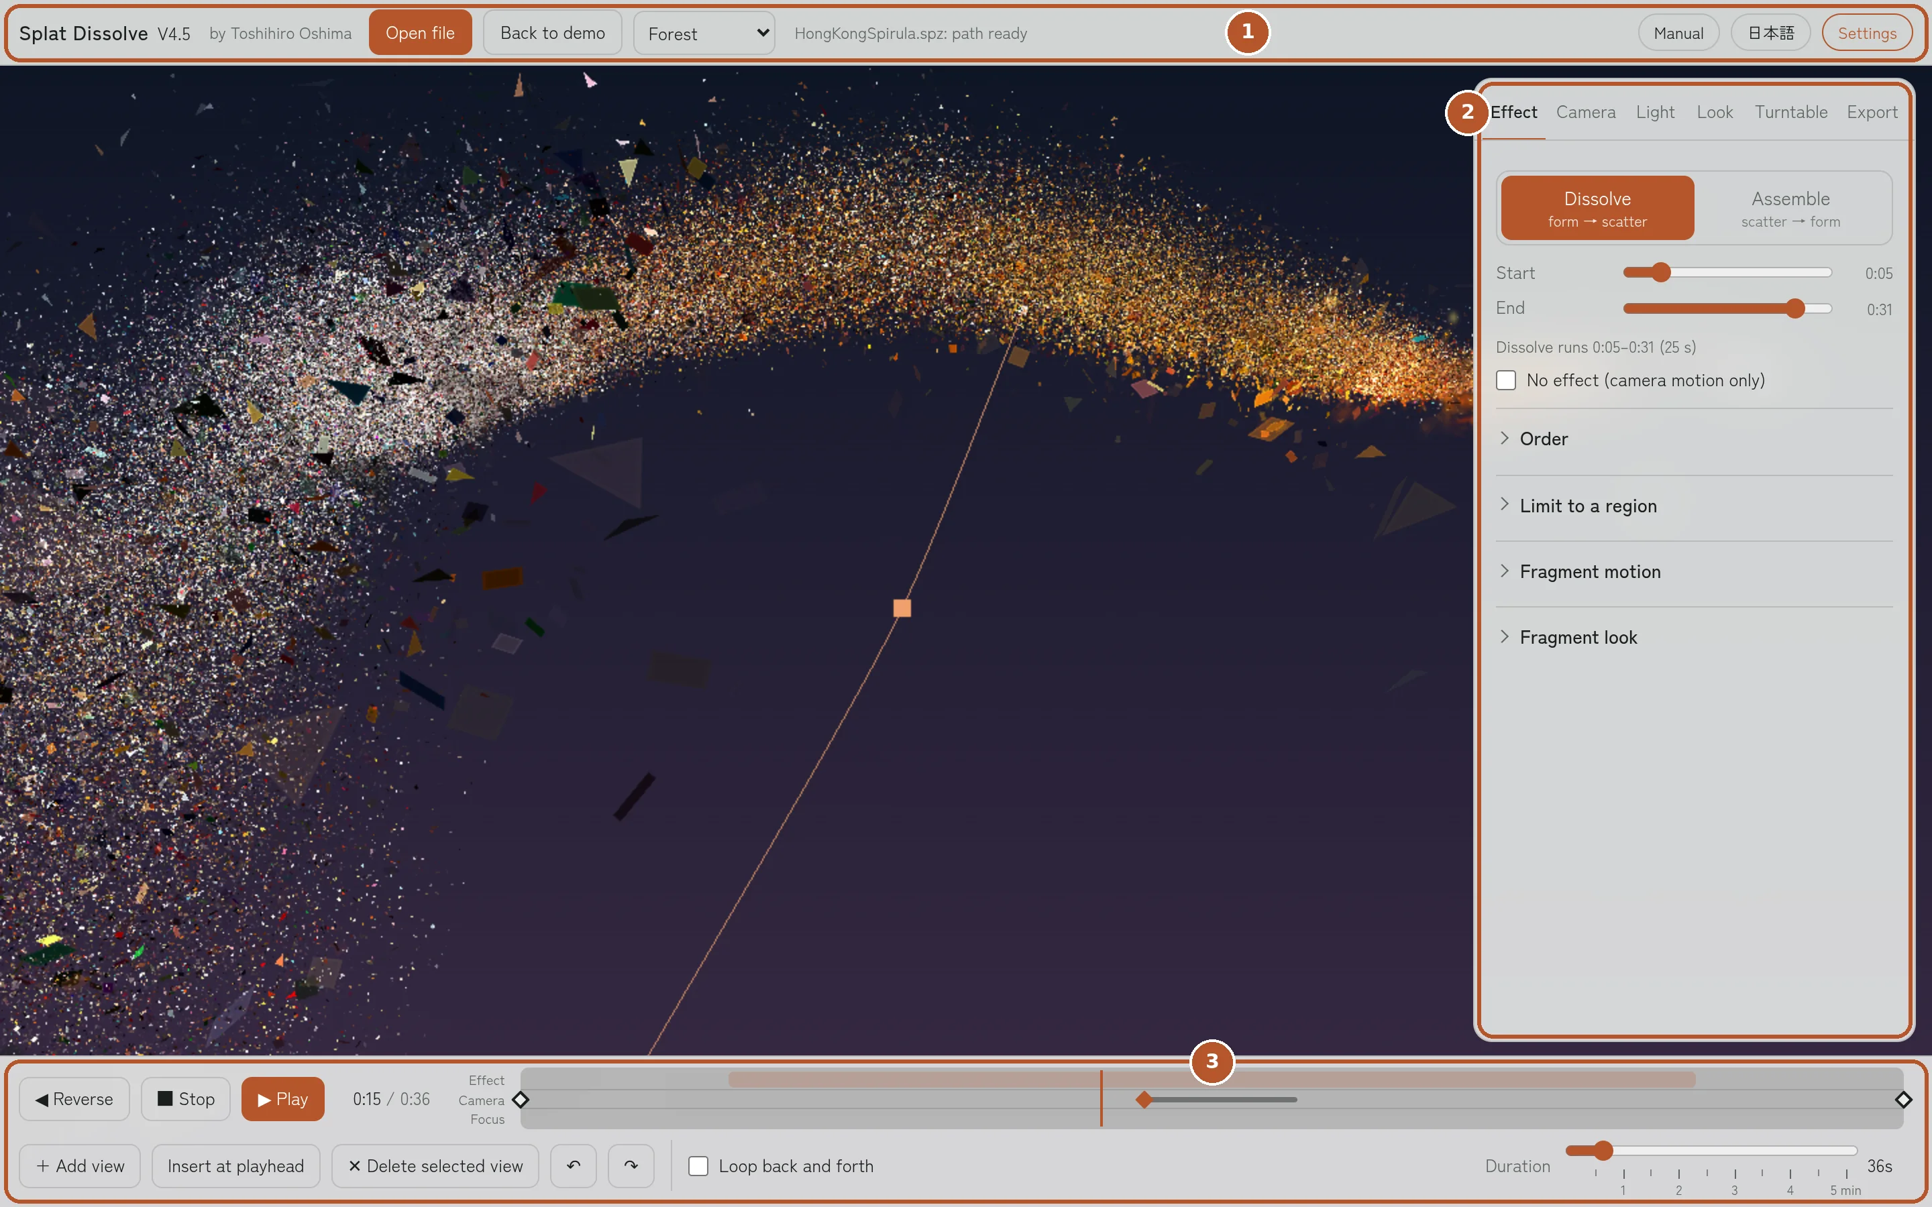Stop the playback
Screen dimensions: 1932x1207
(x=186, y=1099)
